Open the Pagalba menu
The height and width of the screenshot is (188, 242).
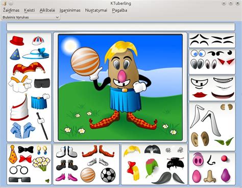pos(119,10)
